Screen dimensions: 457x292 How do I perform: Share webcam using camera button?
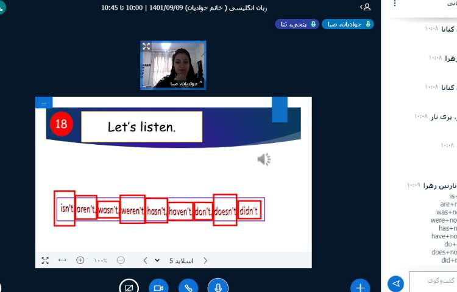(x=158, y=287)
